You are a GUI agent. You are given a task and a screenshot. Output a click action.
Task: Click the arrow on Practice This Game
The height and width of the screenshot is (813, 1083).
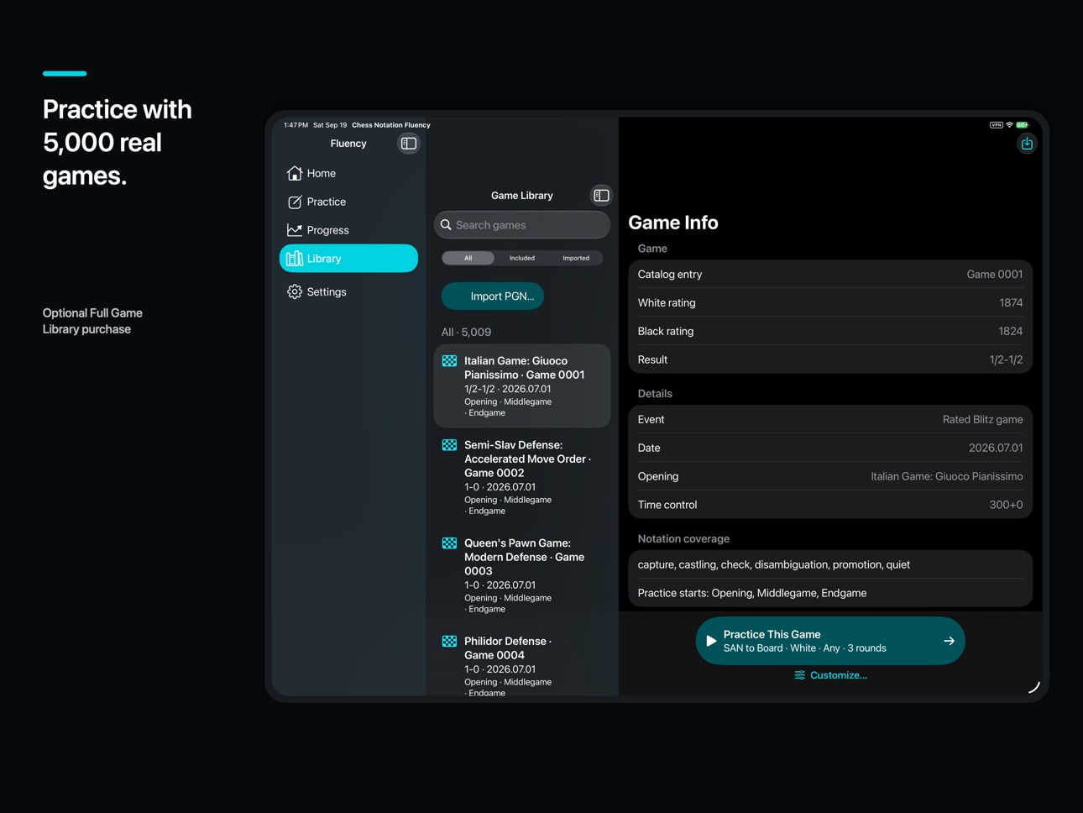point(949,641)
